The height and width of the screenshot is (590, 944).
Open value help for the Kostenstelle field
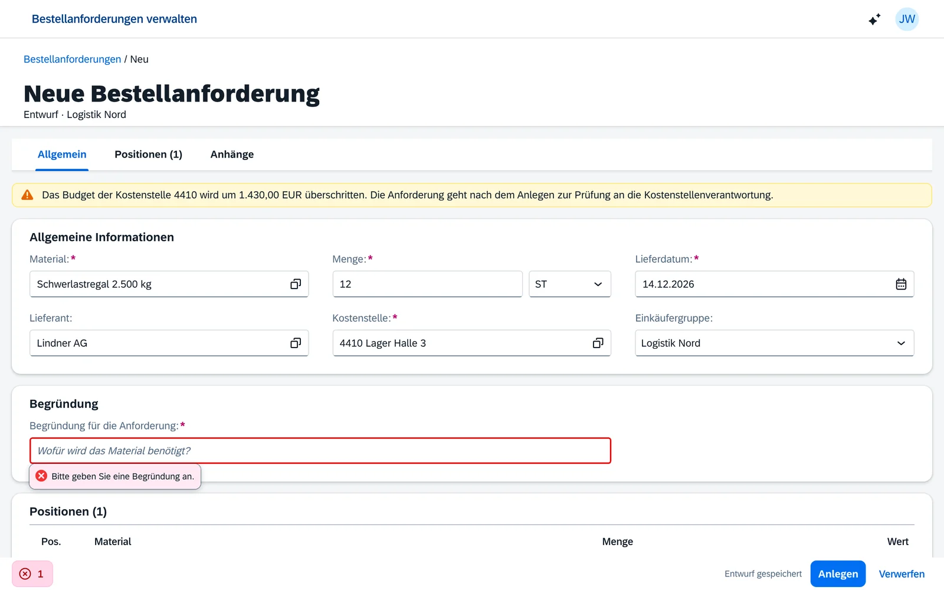point(598,343)
